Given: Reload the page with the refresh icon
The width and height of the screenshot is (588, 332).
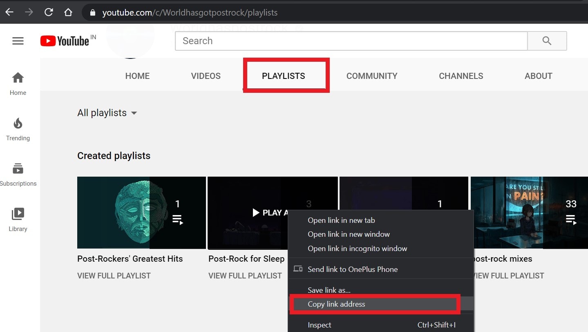Looking at the screenshot, I should (49, 12).
